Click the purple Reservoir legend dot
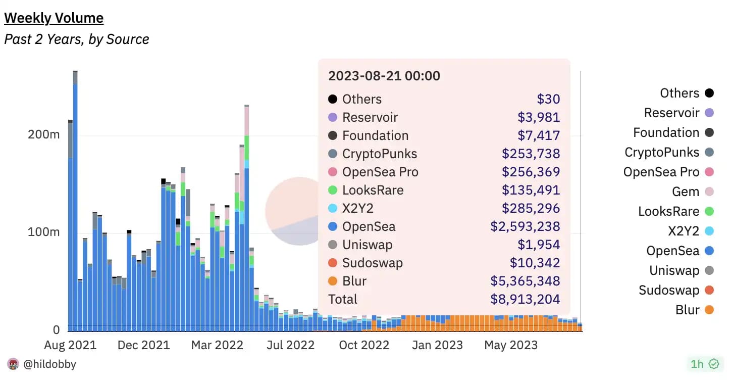Screen dimensions: 732x380 coord(709,113)
